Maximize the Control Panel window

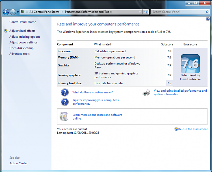click(195, 3)
